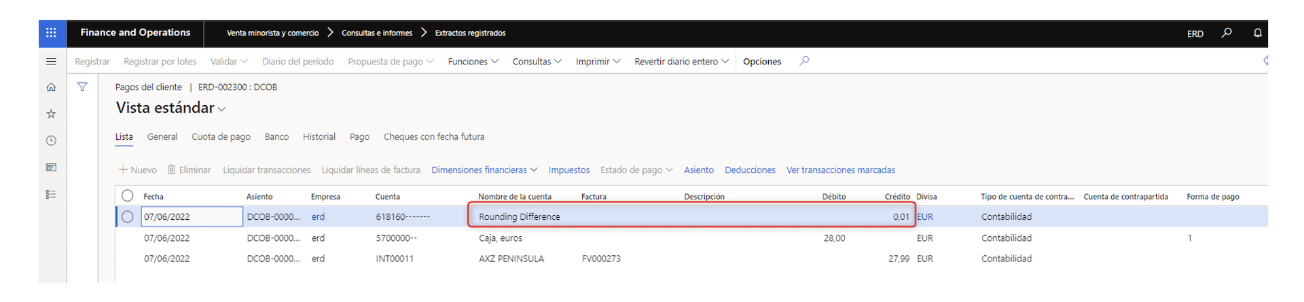Click Ver transacciones marcadas
1304x302 pixels.
(841, 170)
